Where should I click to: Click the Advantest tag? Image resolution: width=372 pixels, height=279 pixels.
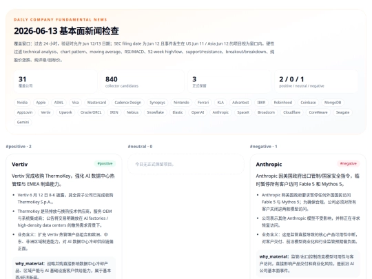pos(240,103)
